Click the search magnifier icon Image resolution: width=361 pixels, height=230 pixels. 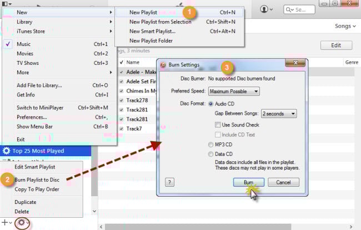288,9
